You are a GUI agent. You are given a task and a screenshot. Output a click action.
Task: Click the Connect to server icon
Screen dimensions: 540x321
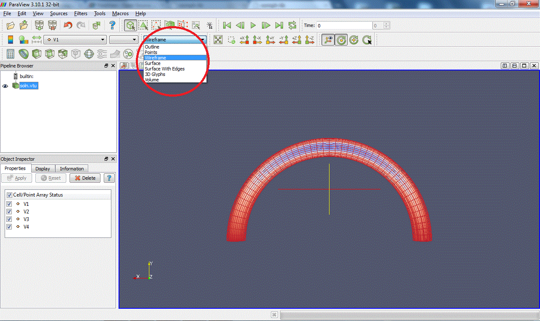[40, 25]
